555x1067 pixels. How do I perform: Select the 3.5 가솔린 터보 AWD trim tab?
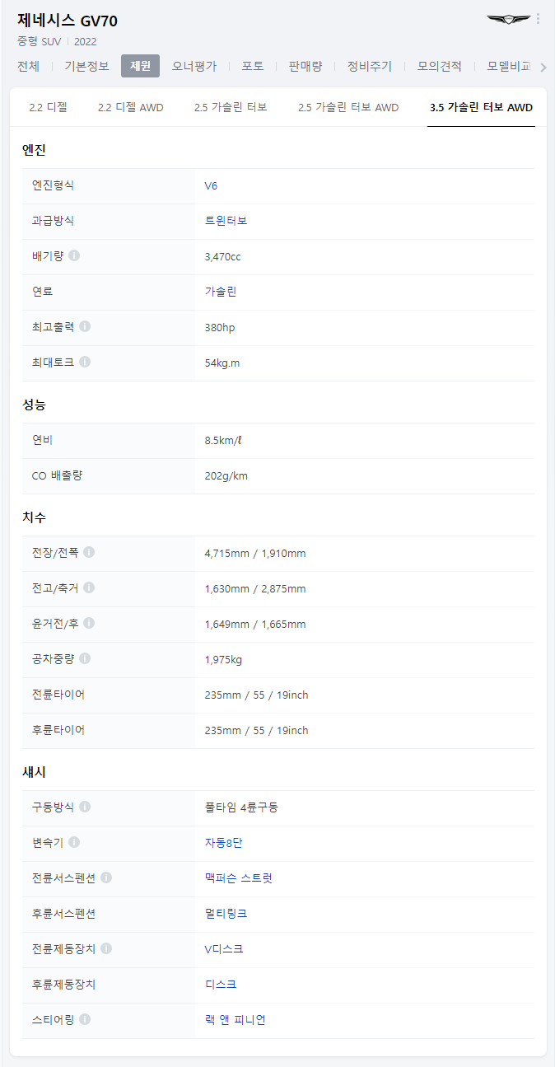(481, 107)
